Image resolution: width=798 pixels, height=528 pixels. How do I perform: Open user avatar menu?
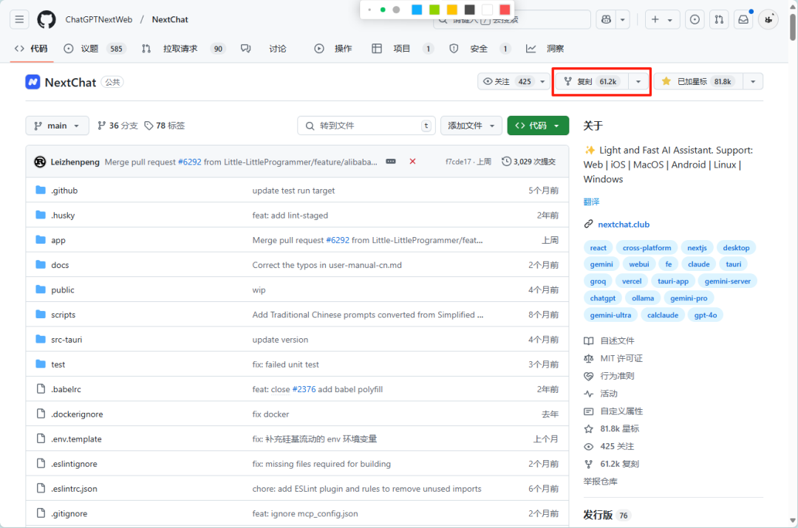point(768,19)
